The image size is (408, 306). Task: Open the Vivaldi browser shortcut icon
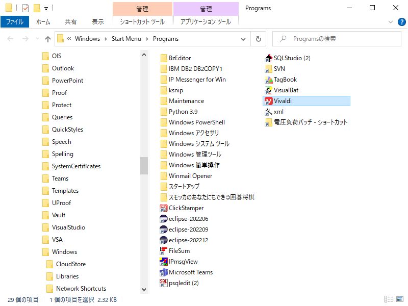268,101
